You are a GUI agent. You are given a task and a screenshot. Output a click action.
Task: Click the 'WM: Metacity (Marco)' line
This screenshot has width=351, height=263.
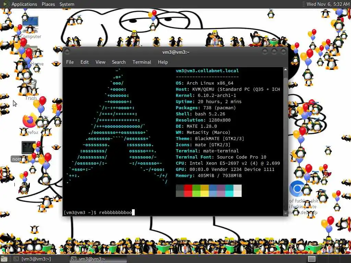(203, 133)
